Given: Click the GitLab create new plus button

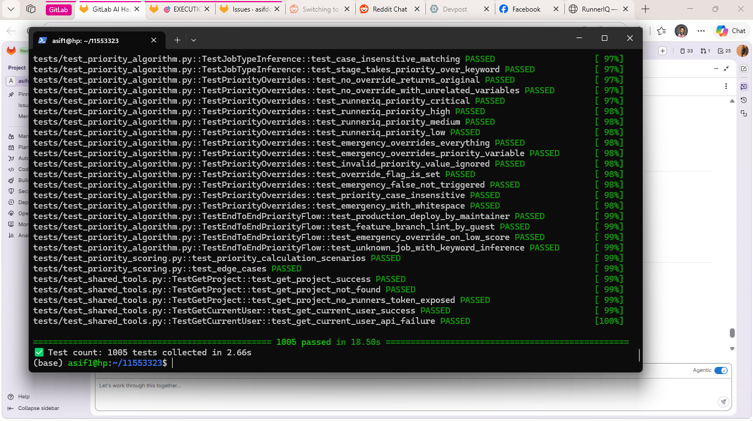Looking at the screenshot, I should pyautogui.click(x=663, y=51).
